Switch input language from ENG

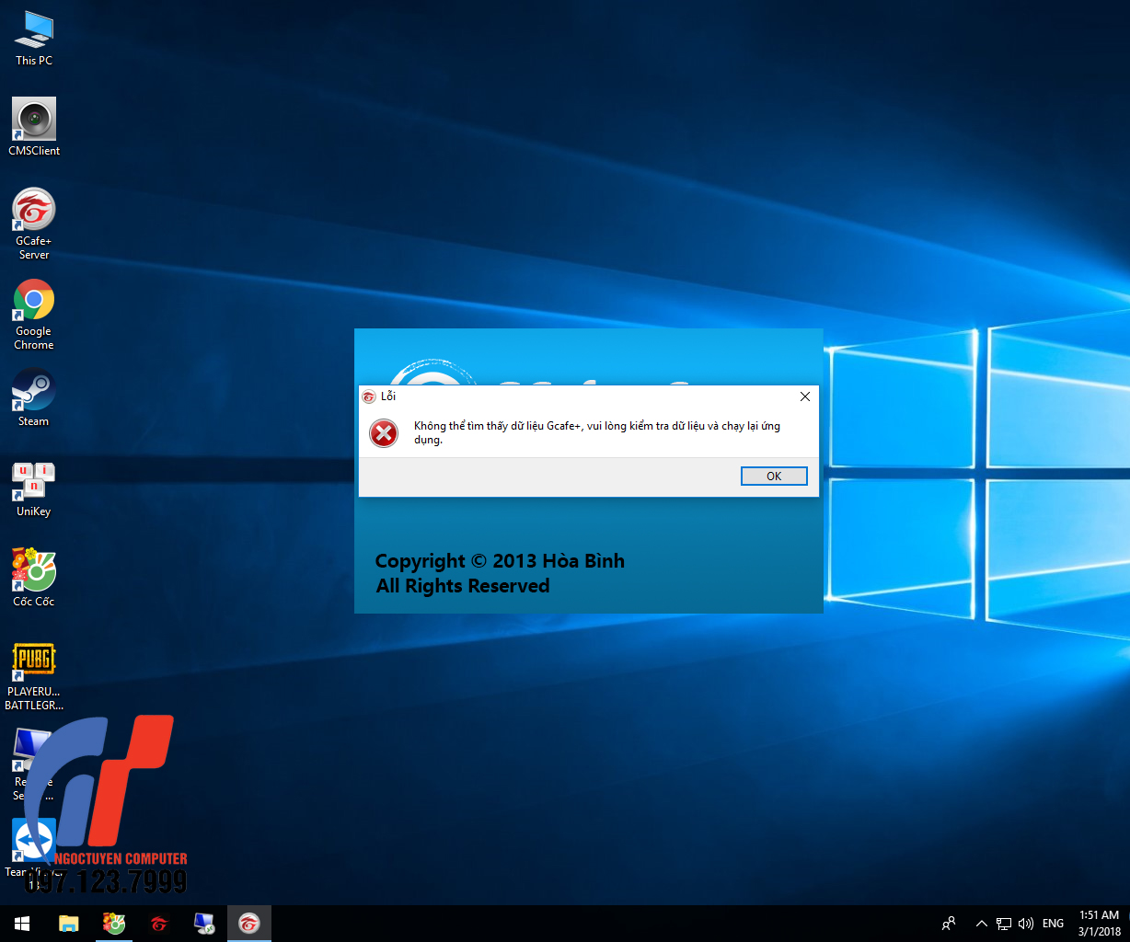coord(1054,924)
